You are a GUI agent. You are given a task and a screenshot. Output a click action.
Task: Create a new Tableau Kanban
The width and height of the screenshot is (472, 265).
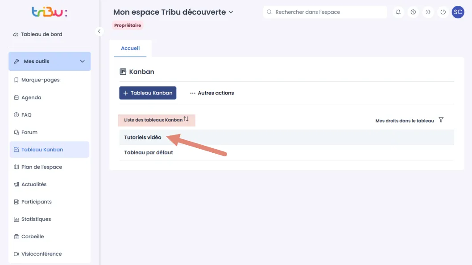148,93
